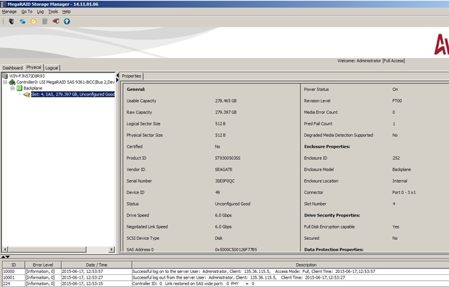Click the server icon beside WIN-FJN57JD8R93
Screen dimensions: 449x287
[5, 76]
